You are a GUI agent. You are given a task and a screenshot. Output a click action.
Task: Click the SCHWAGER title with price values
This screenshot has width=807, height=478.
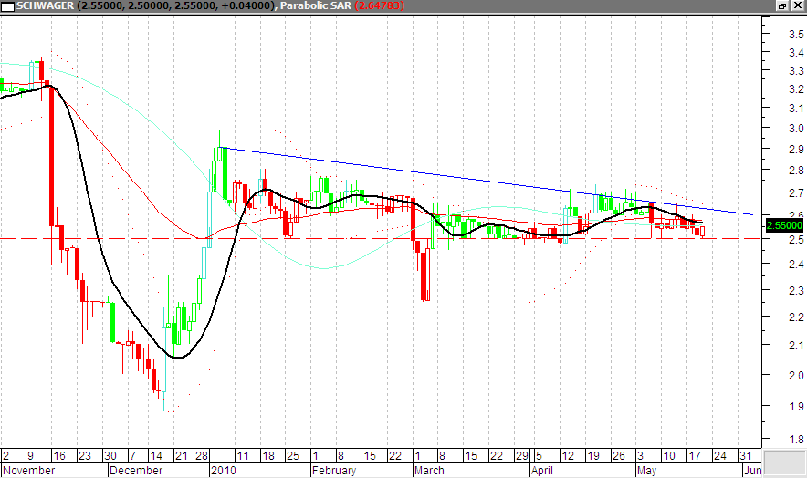coord(147,5)
